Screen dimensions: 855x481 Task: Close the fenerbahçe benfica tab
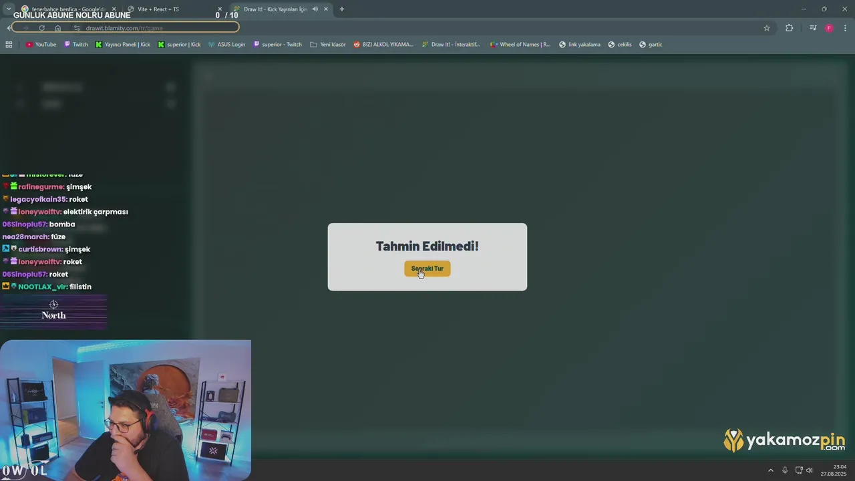coord(114,9)
